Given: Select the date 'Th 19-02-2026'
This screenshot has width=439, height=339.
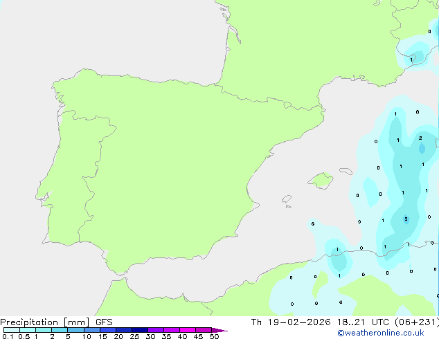Looking at the screenshot, I should click(291, 322).
